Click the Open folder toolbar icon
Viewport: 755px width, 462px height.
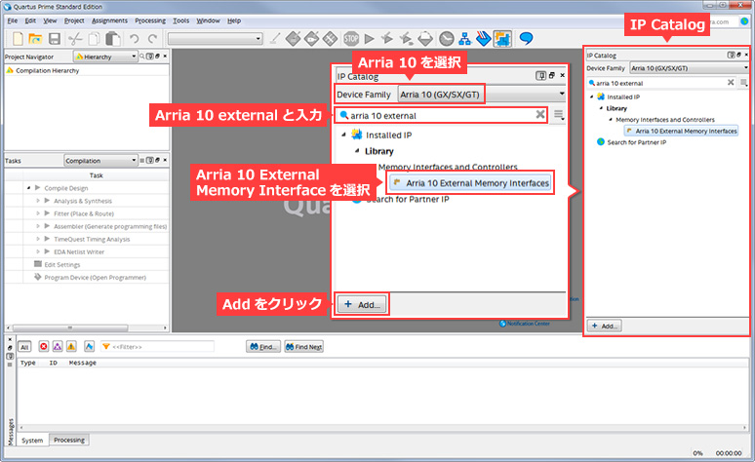coord(35,39)
